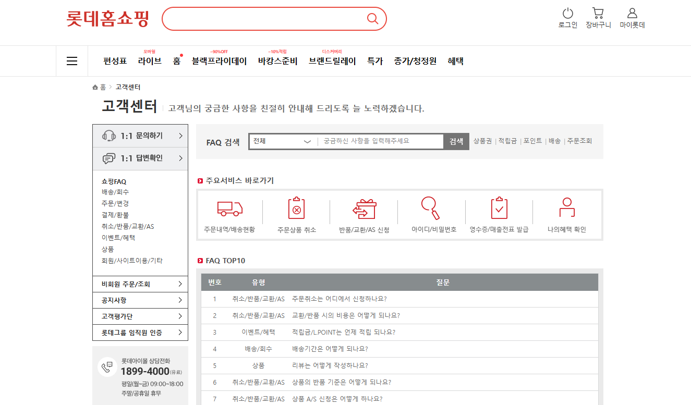
Task: Click the headset icon for 1:1 문의하기
Action: click(109, 136)
